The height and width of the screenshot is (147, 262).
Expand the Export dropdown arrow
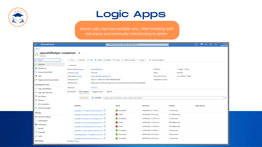pos(146,60)
